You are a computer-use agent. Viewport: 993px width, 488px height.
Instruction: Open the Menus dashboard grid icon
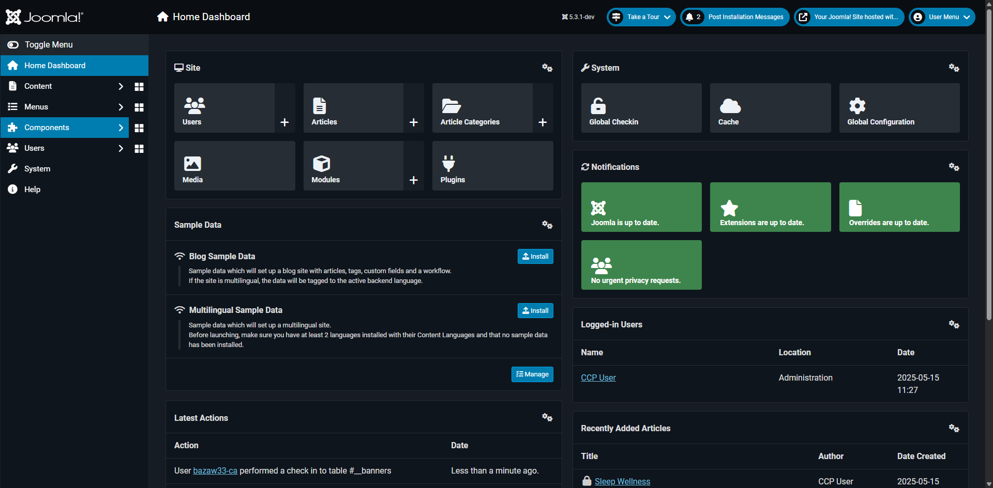point(139,107)
